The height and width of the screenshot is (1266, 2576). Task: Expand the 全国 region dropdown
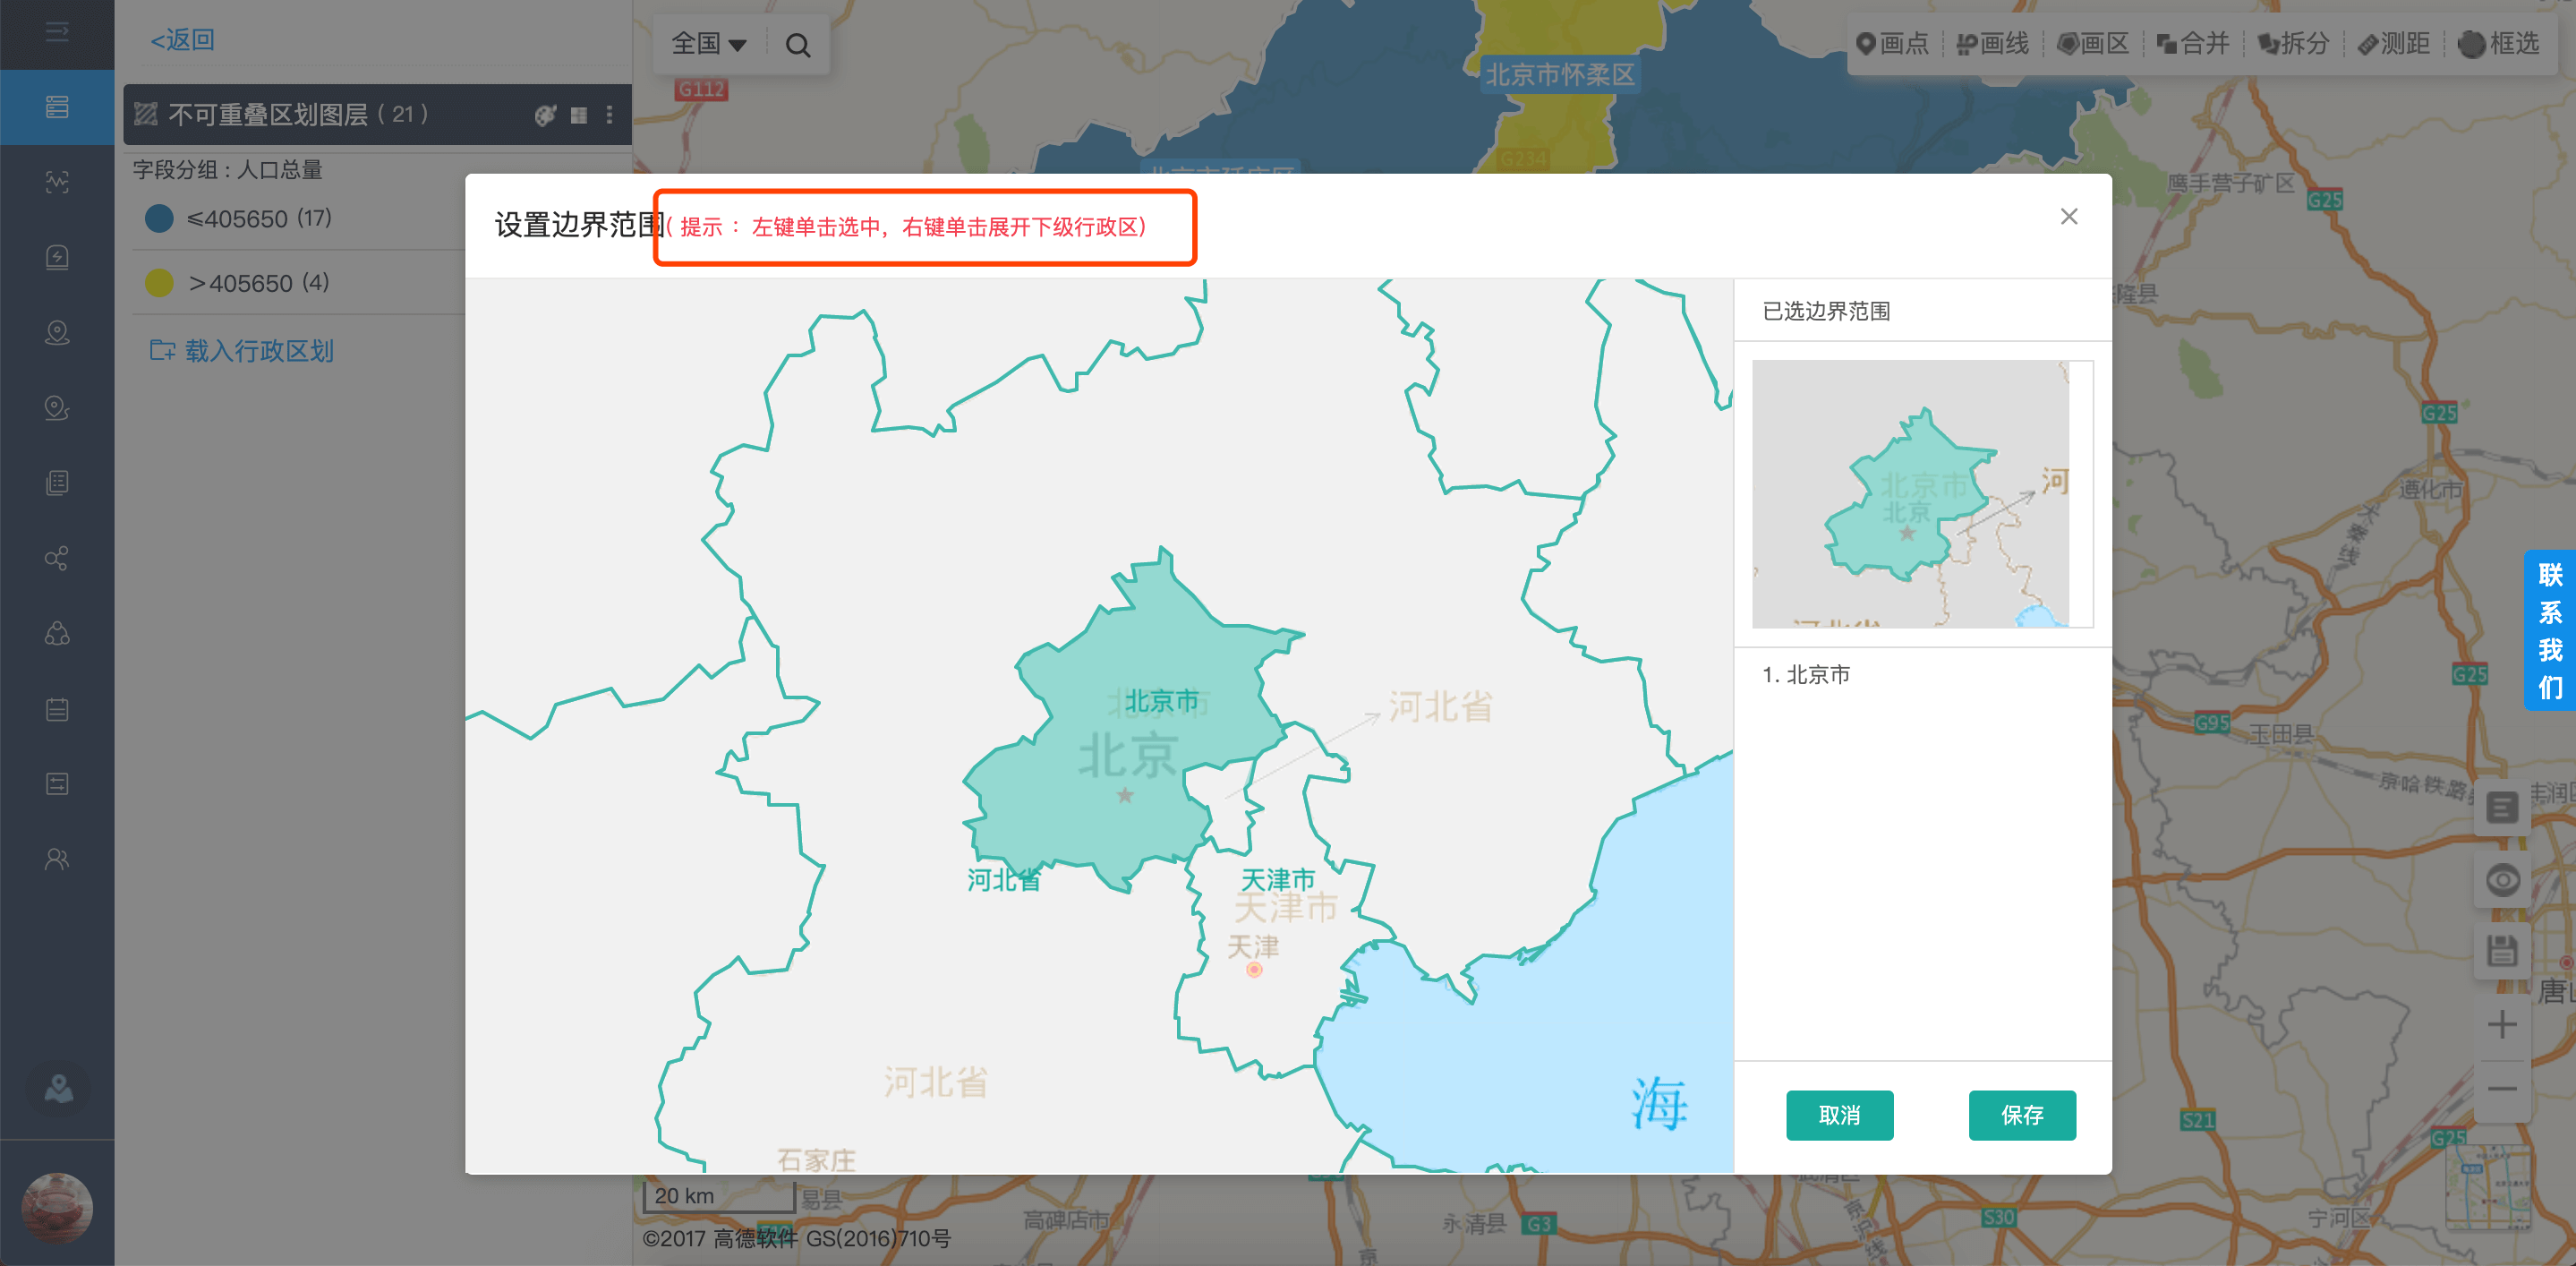709,43
